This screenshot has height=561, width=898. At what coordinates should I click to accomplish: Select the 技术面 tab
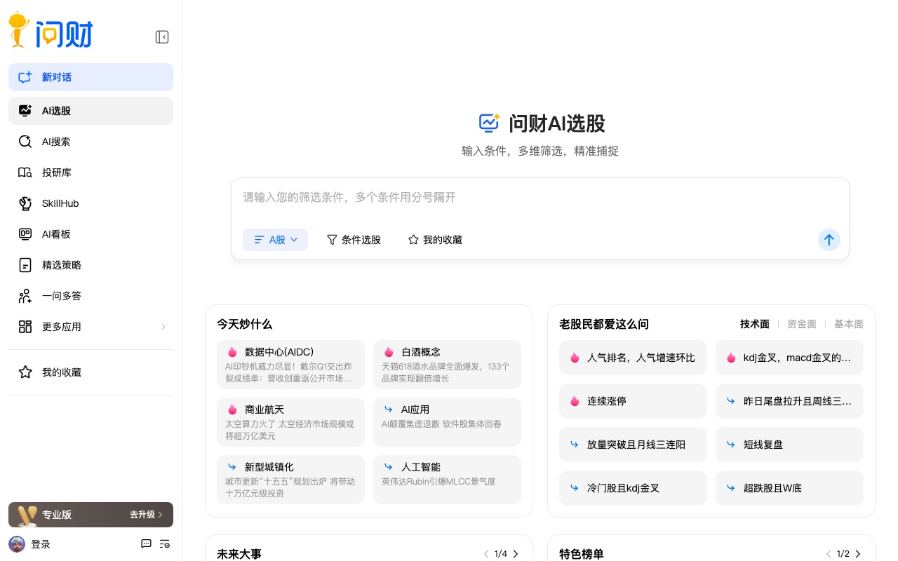pyautogui.click(x=755, y=324)
